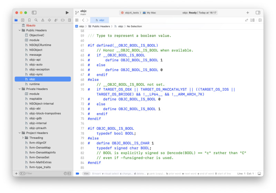Collapse the Project Headers group

point(20,133)
